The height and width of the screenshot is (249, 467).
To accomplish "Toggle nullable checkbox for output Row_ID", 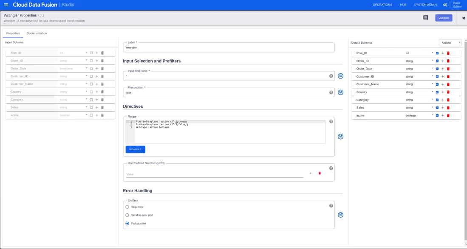I will coord(437,53).
